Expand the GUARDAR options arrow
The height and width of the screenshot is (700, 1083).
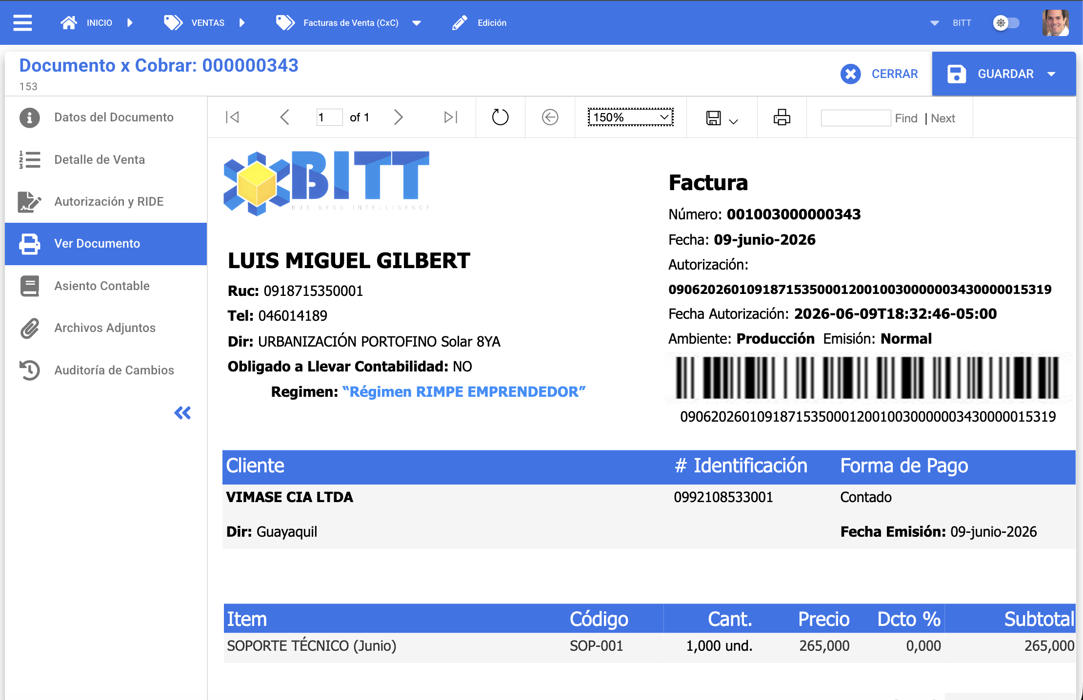[1052, 74]
